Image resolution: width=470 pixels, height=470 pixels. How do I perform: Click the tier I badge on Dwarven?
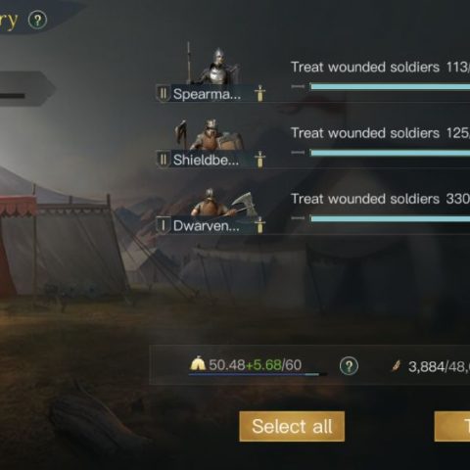pos(164,225)
